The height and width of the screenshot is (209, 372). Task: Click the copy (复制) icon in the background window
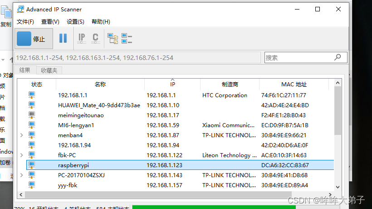pos(6,12)
